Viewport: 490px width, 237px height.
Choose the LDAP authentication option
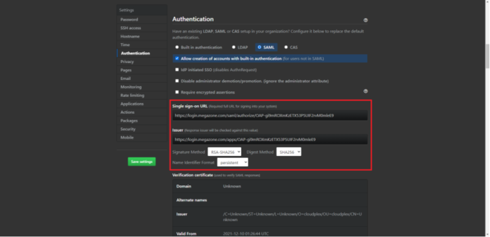pyautogui.click(x=233, y=47)
